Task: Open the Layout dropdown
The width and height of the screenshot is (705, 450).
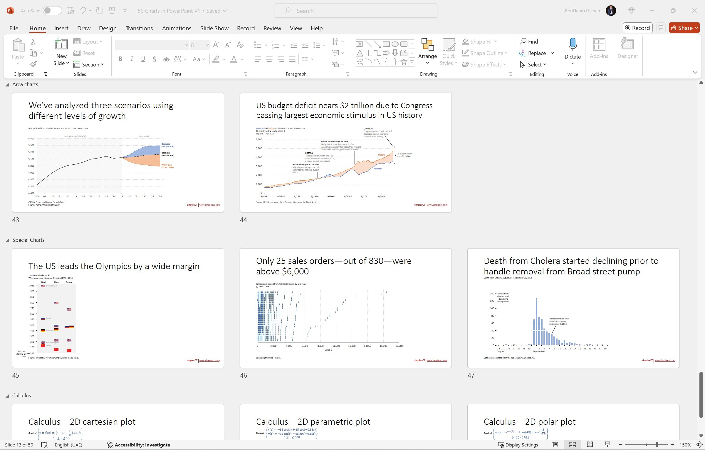Action: click(88, 41)
